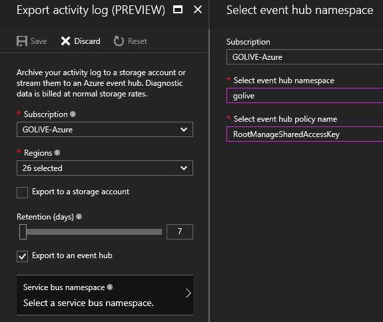The image size is (383, 322).
Task: Click the Retention days info icon
Action: coord(79,216)
